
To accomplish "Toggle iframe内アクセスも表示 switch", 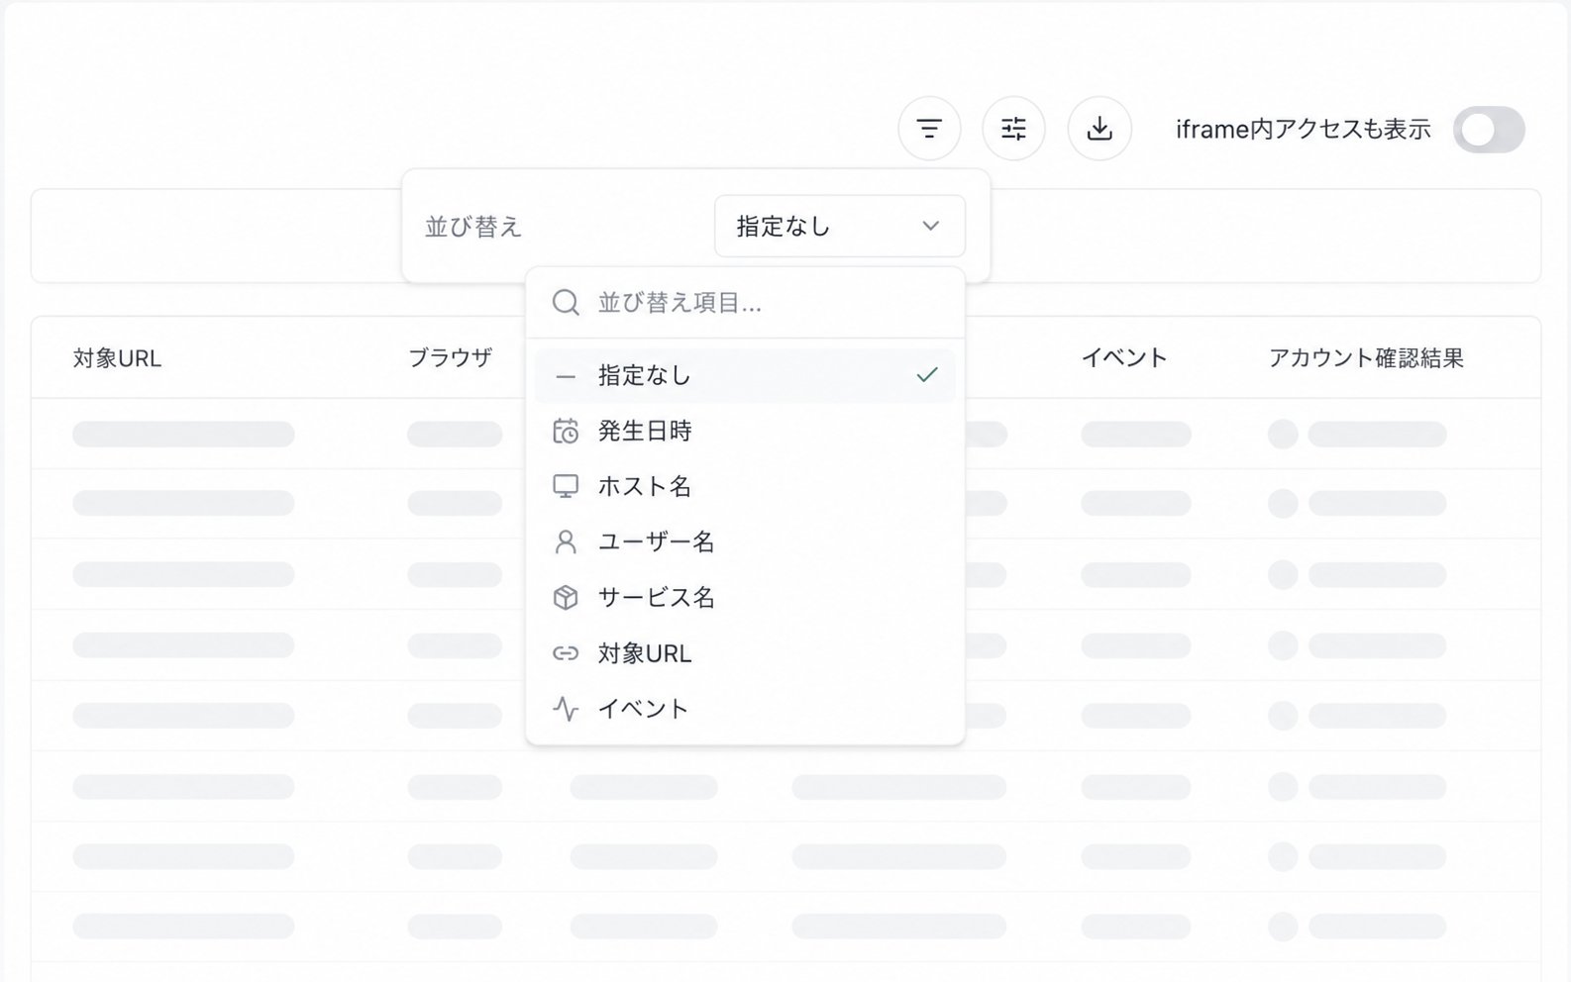I will pyautogui.click(x=1489, y=130).
